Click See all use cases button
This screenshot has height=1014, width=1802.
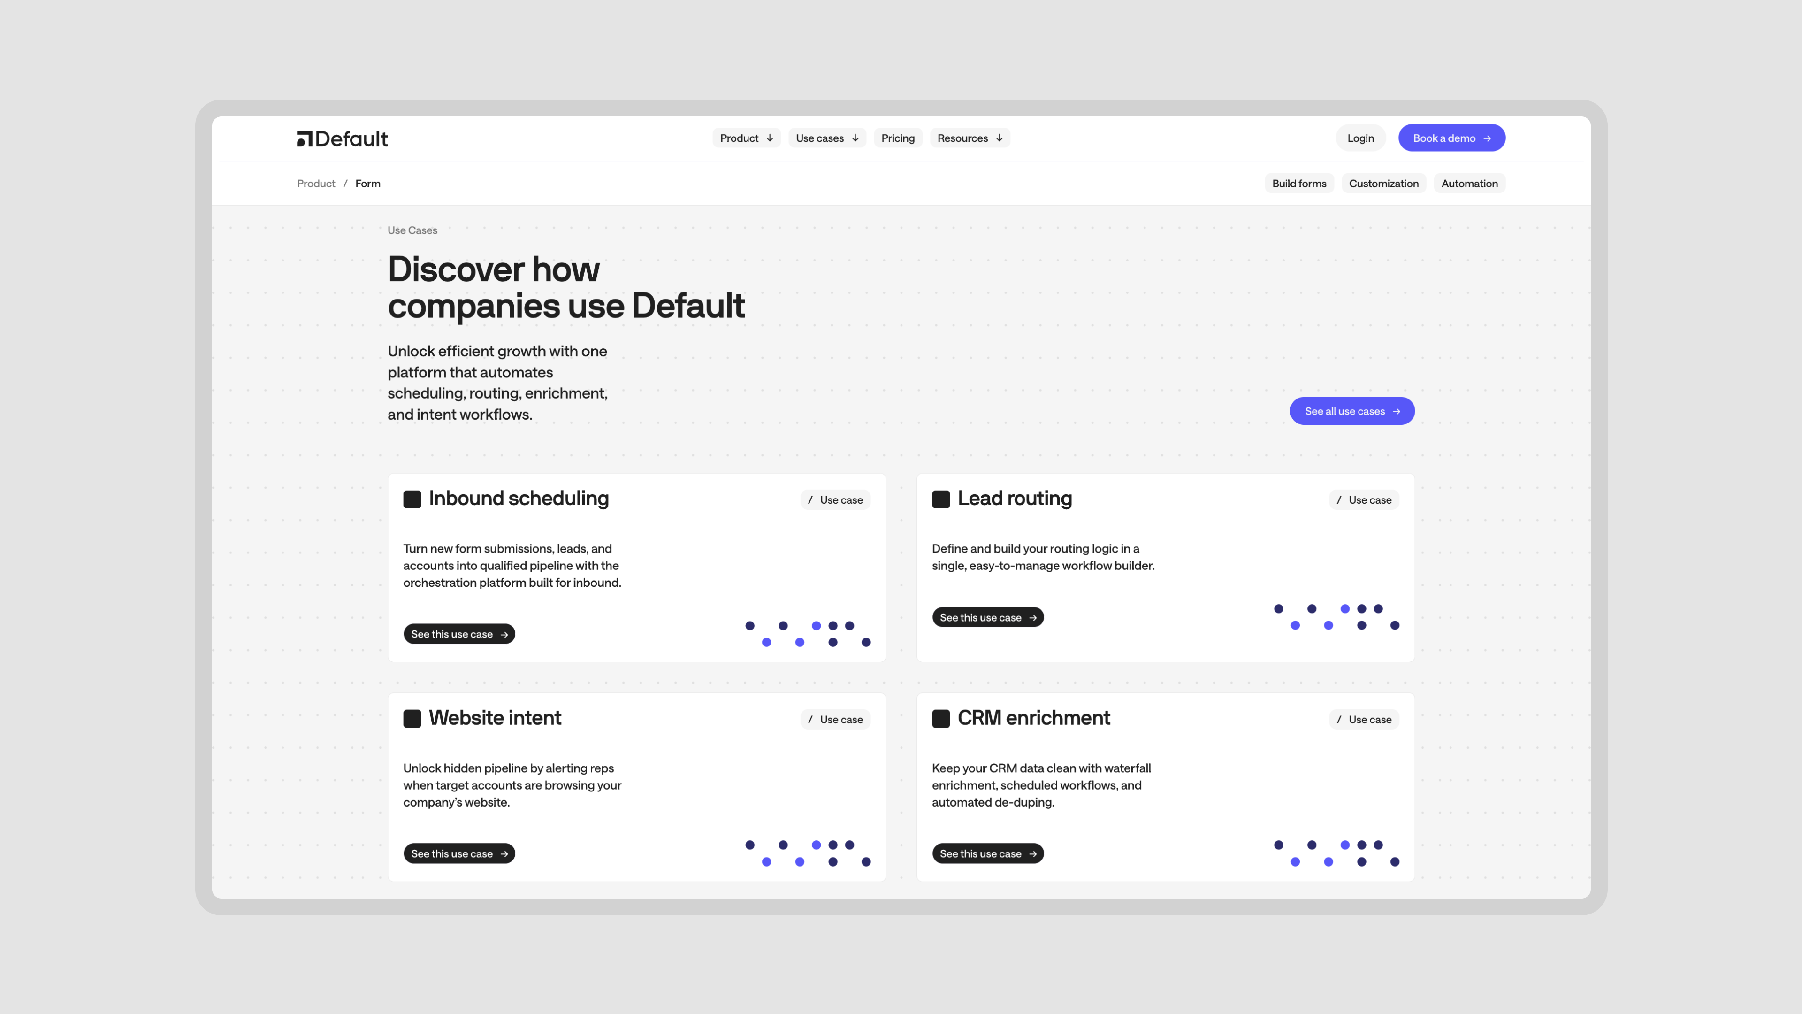pos(1351,411)
